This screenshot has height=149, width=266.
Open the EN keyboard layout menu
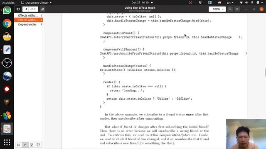pos(230,2)
